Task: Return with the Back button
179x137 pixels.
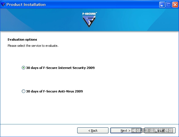Action: point(93,131)
